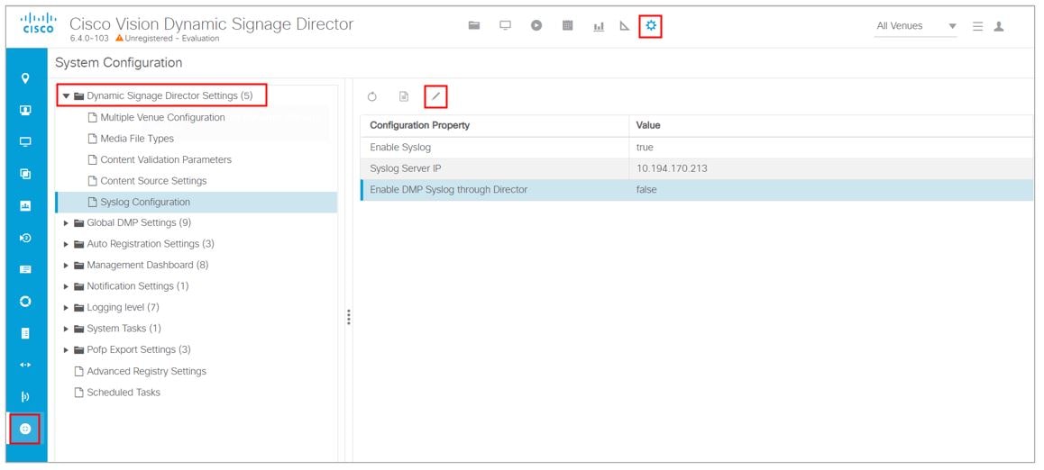Select Content Validation Parameters item
The height and width of the screenshot is (470, 1044).
click(x=166, y=159)
